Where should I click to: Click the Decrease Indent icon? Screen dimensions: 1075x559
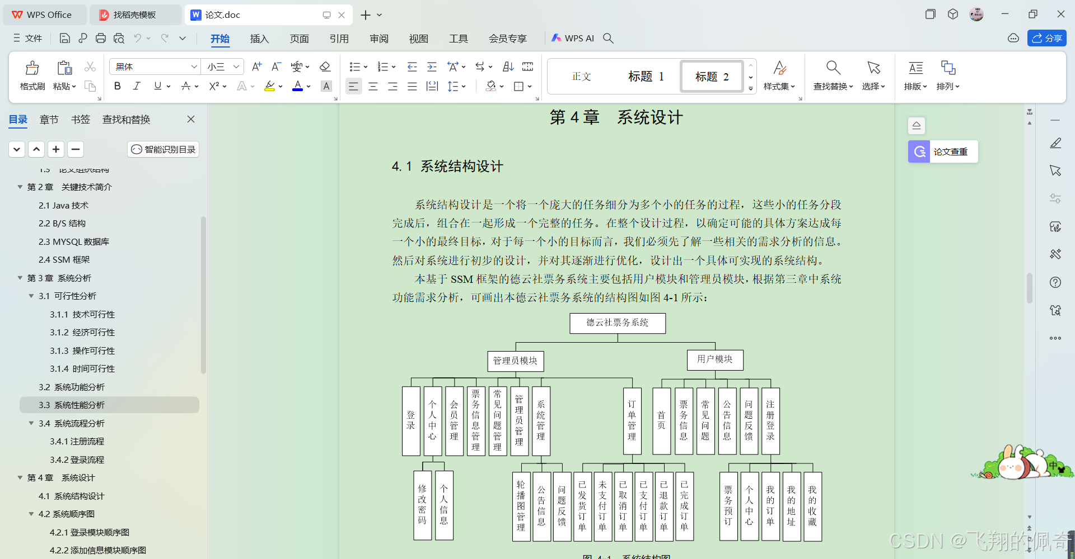coord(412,67)
